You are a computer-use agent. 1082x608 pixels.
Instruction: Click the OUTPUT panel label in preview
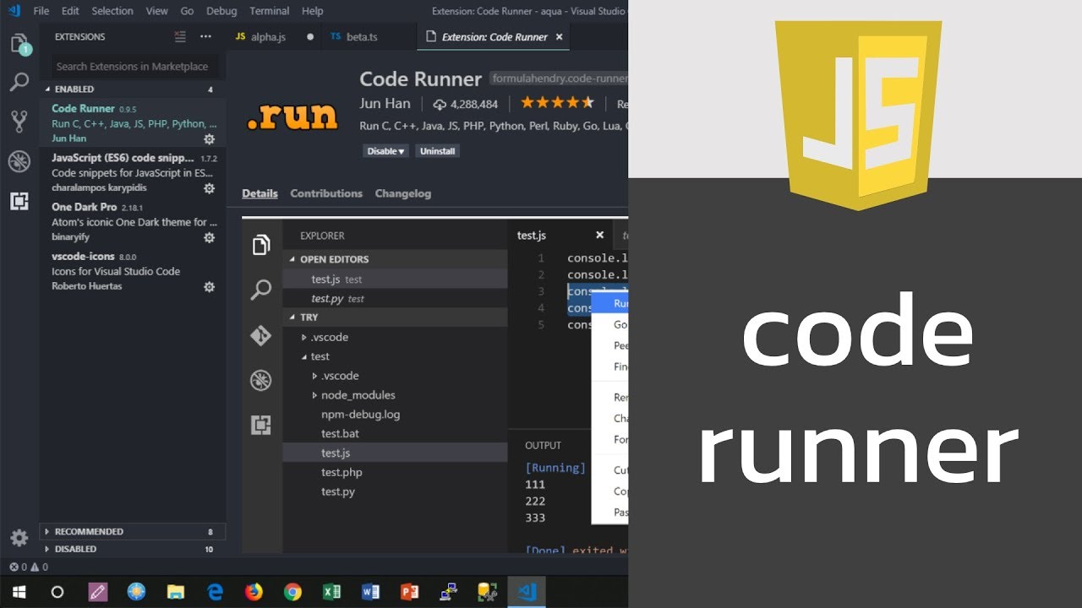(x=543, y=445)
